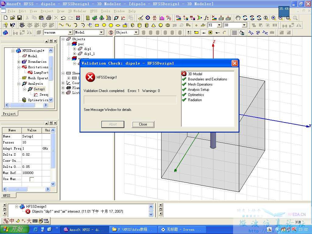Collapse the pec material node
This screenshot has width=312, height=234.
click(x=69, y=44)
